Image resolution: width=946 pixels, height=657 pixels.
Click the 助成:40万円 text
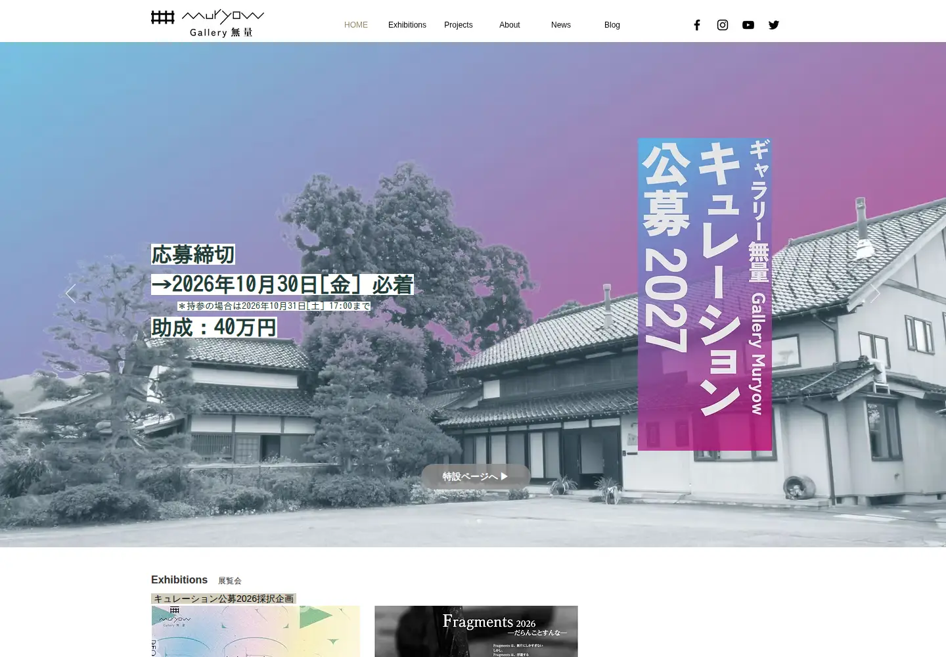point(214,327)
